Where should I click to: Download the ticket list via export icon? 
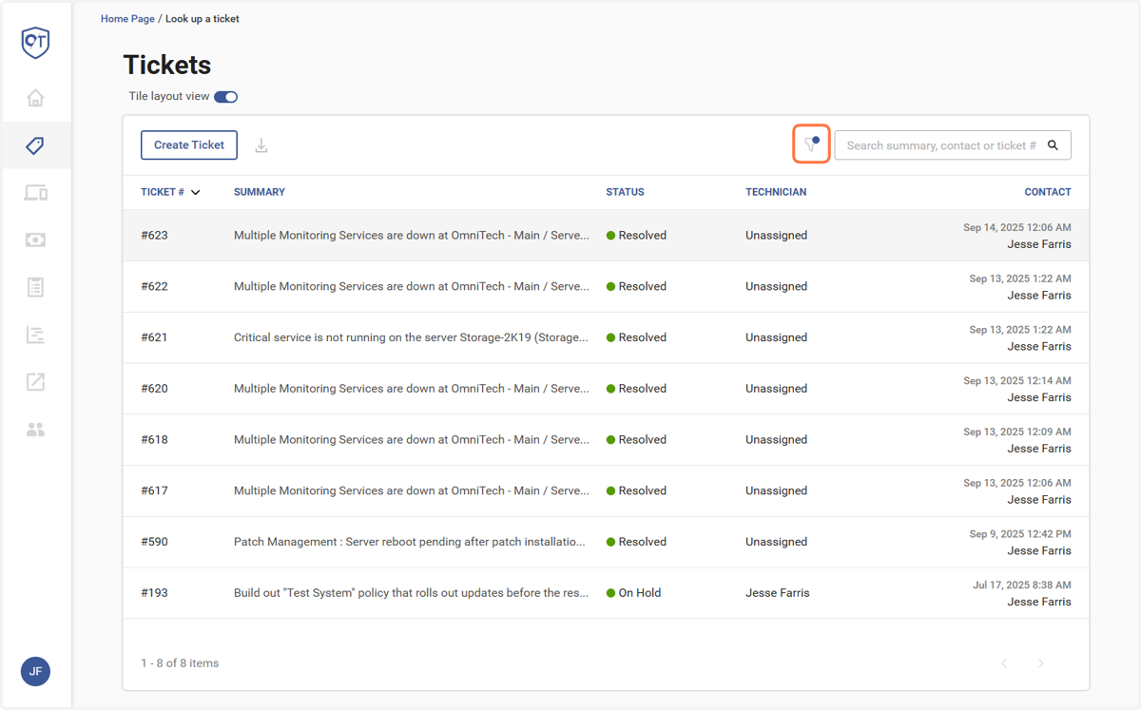click(x=261, y=145)
